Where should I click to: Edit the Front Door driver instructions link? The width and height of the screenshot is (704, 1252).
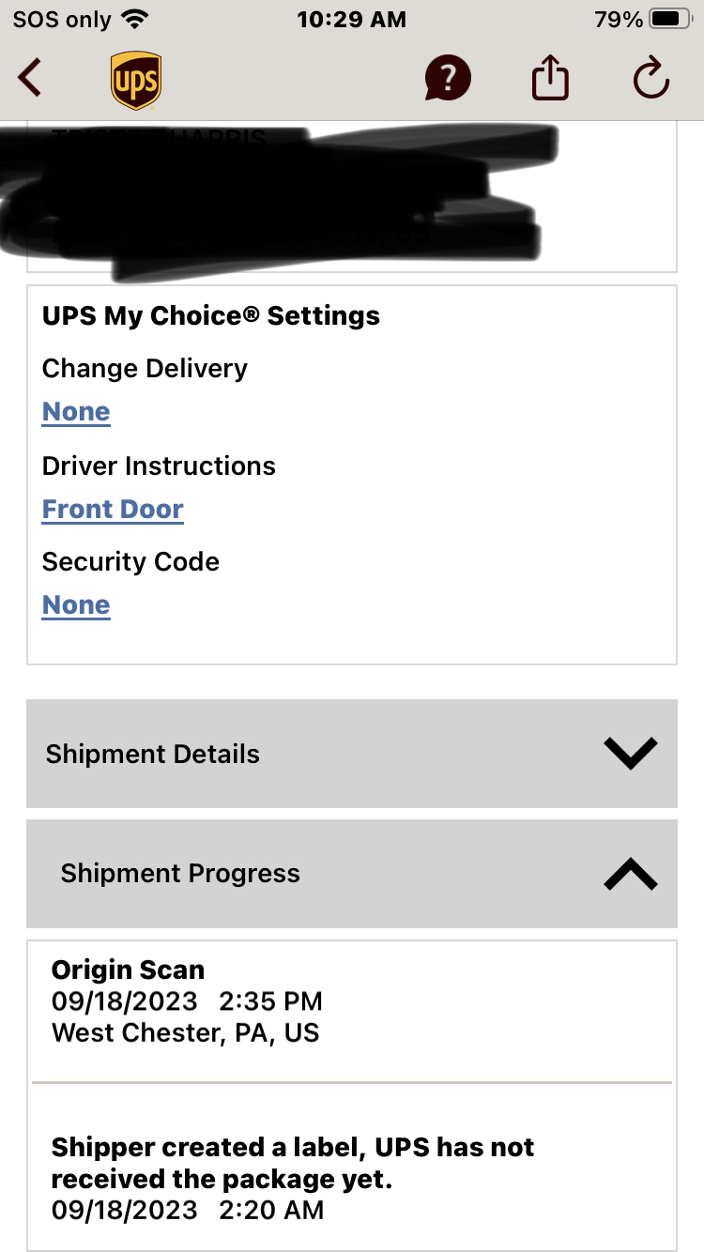coord(113,510)
